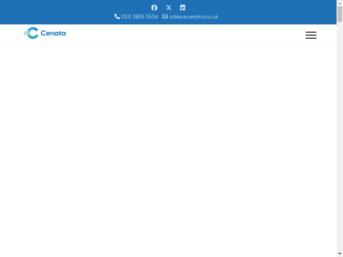Click the scrollbar up arrow
343x257 pixels.
coord(340,3)
